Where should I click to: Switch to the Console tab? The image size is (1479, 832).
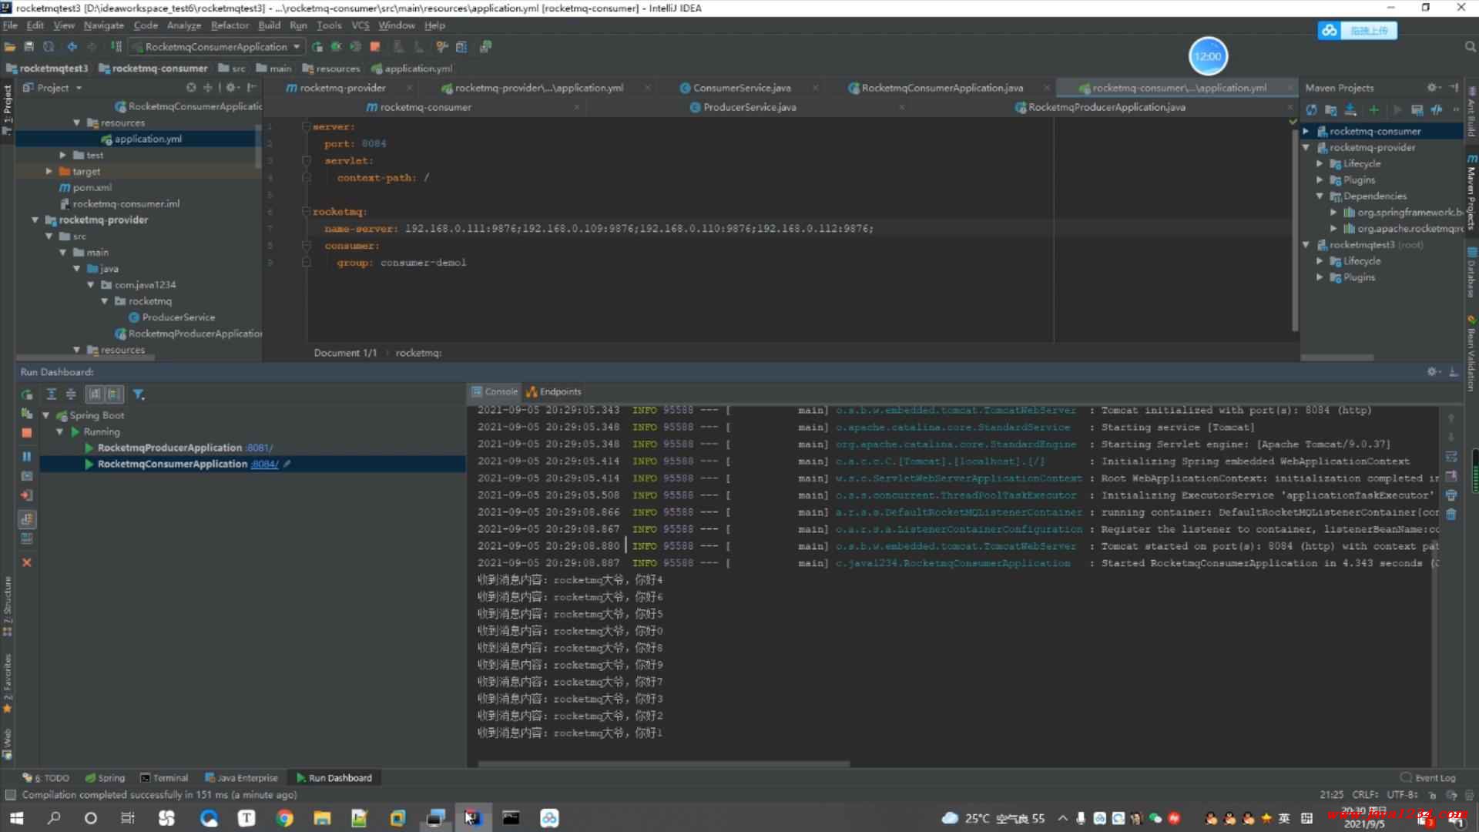(x=495, y=392)
